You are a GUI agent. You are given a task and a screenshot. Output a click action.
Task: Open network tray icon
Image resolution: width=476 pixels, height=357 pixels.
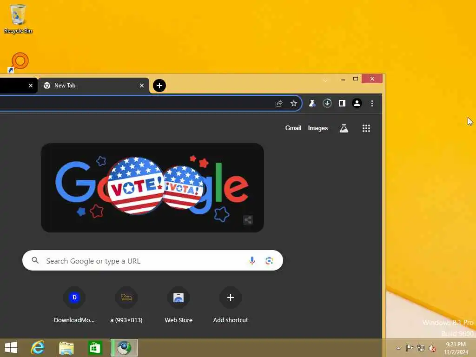tap(421, 348)
